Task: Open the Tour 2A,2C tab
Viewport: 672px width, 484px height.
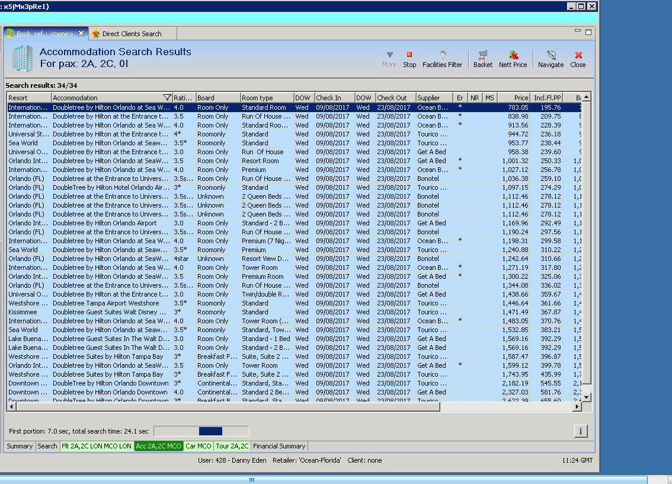Action: (x=232, y=446)
